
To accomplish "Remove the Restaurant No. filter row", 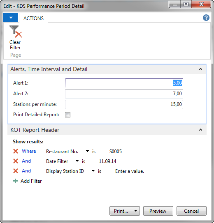I will [16, 151].
